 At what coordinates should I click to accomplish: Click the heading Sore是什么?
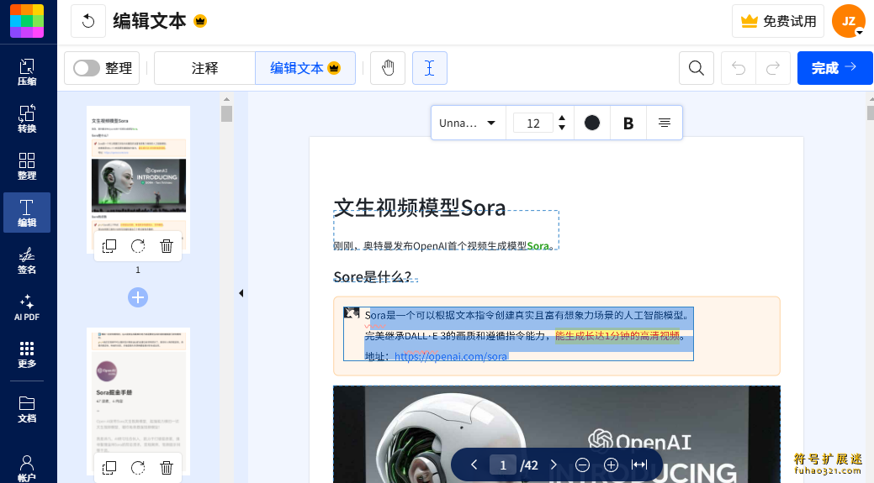pyautogui.click(x=373, y=276)
